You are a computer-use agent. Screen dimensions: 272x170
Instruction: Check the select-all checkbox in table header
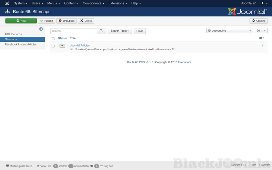(53, 39)
